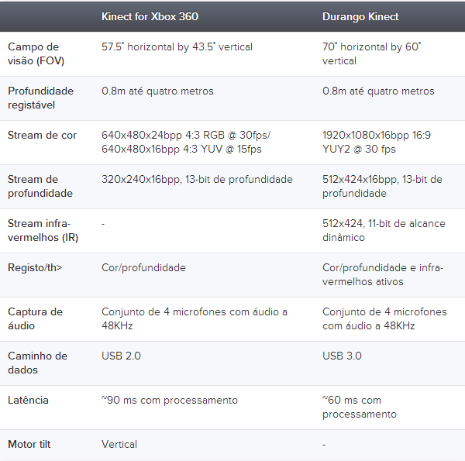This screenshot has height=461, width=465.
Task: Click the ~90 ms com processamento cell
Action: click(170, 401)
